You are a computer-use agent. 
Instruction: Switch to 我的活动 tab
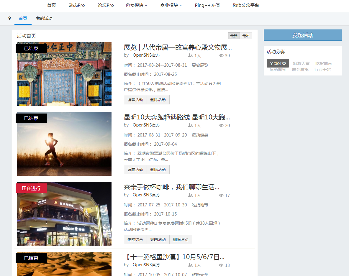pyautogui.click(x=44, y=19)
